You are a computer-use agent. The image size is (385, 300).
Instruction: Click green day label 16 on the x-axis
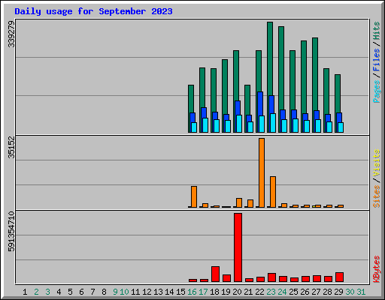pyautogui.click(x=192, y=292)
